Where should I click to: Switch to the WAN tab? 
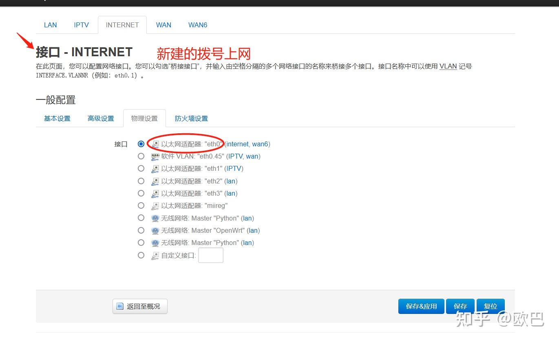coord(164,25)
